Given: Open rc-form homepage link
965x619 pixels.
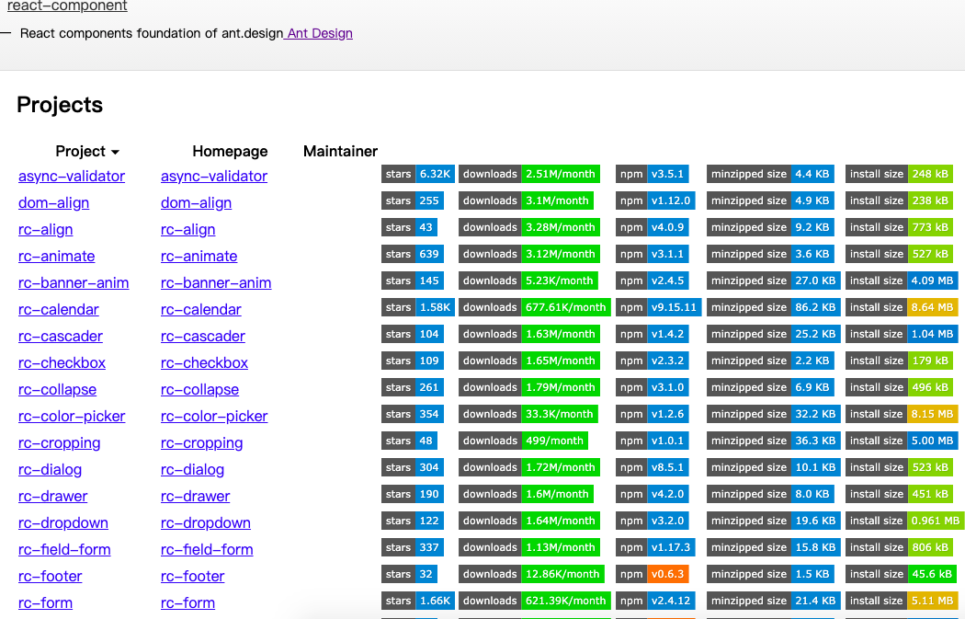Looking at the screenshot, I should tap(187, 603).
